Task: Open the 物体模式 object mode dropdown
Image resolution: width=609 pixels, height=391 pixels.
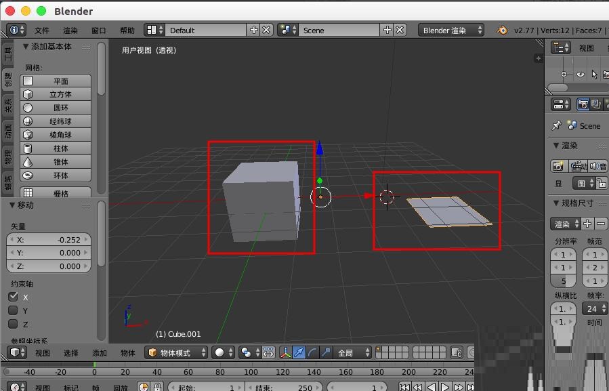Action: click(x=176, y=352)
